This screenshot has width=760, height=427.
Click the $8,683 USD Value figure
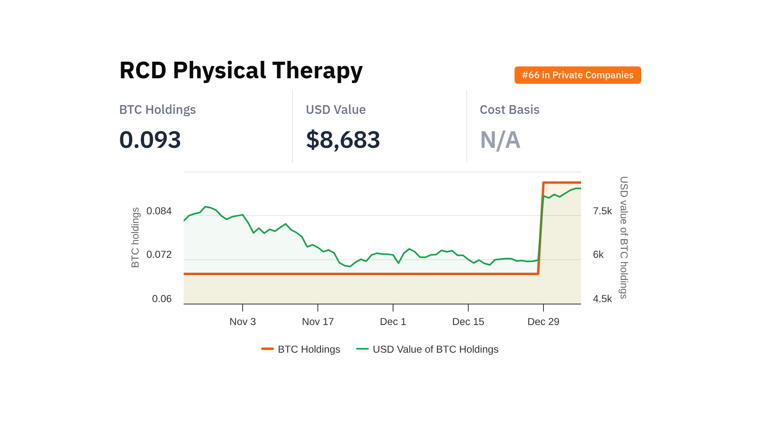click(x=343, y=140)
